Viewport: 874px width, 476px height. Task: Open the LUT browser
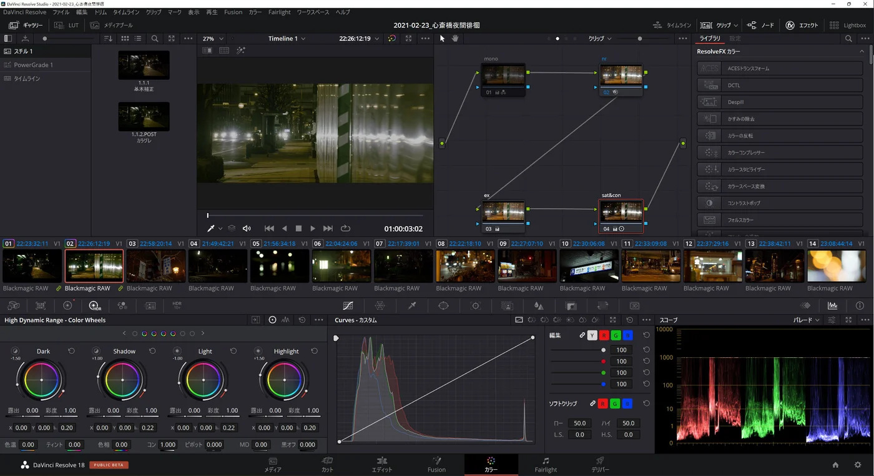[x=67, y=25]
